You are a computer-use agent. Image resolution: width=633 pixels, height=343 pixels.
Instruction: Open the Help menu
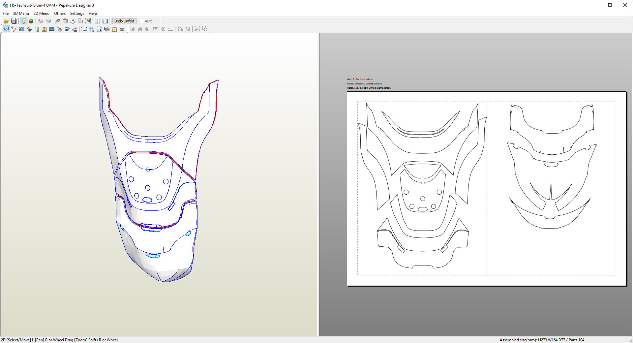pos(93,14)
